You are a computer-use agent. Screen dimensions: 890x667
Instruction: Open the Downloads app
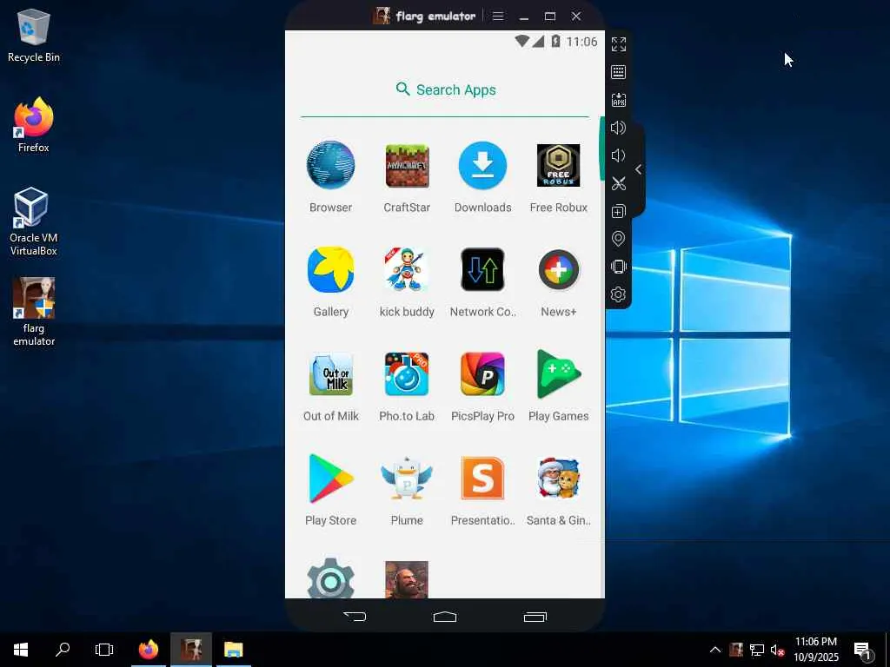[x=482, y=165]
